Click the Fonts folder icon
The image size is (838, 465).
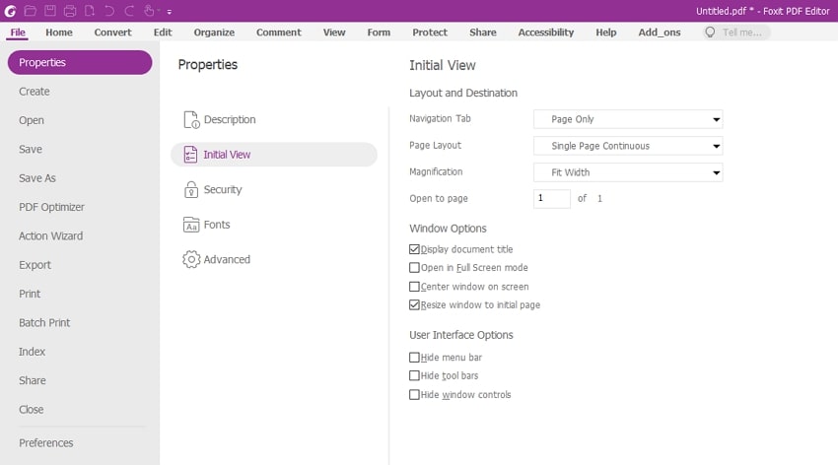click(192, 225)
